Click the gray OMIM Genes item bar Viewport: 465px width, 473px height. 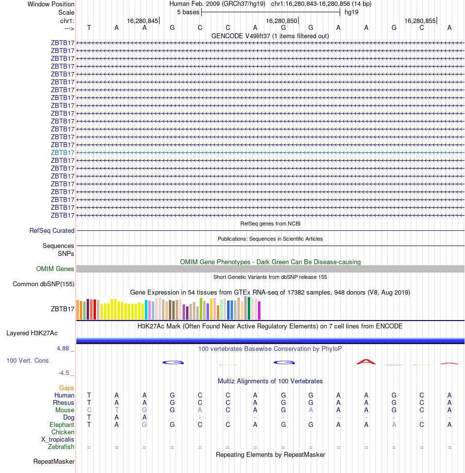point(270,269)
